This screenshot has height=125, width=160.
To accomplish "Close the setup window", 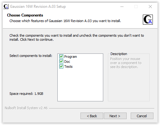I will point(150,7).
